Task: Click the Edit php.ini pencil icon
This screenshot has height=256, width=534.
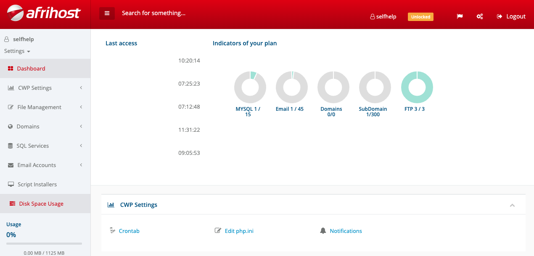Action: [218, 231]
